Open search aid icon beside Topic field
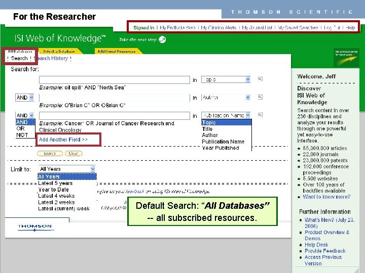The width and height of the screenshot is (365, 273). click(x=260, y=79)
